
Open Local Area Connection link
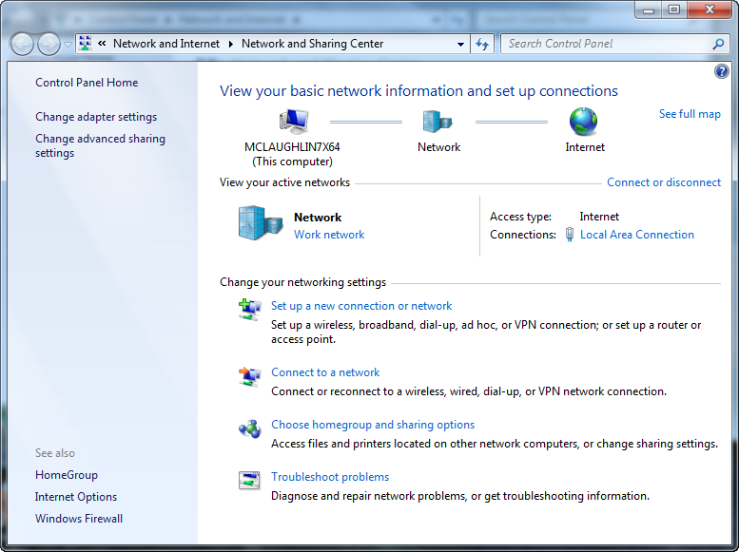tap(636, 235)
